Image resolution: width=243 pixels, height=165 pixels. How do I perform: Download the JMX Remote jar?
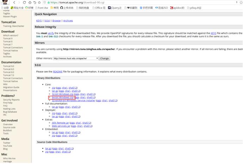click(x=60, y=123)
